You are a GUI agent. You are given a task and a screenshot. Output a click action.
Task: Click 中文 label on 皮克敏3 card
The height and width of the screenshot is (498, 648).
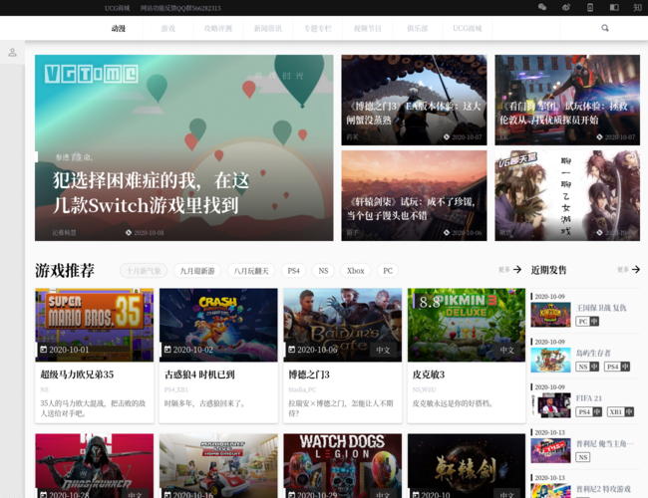[507, 351]
